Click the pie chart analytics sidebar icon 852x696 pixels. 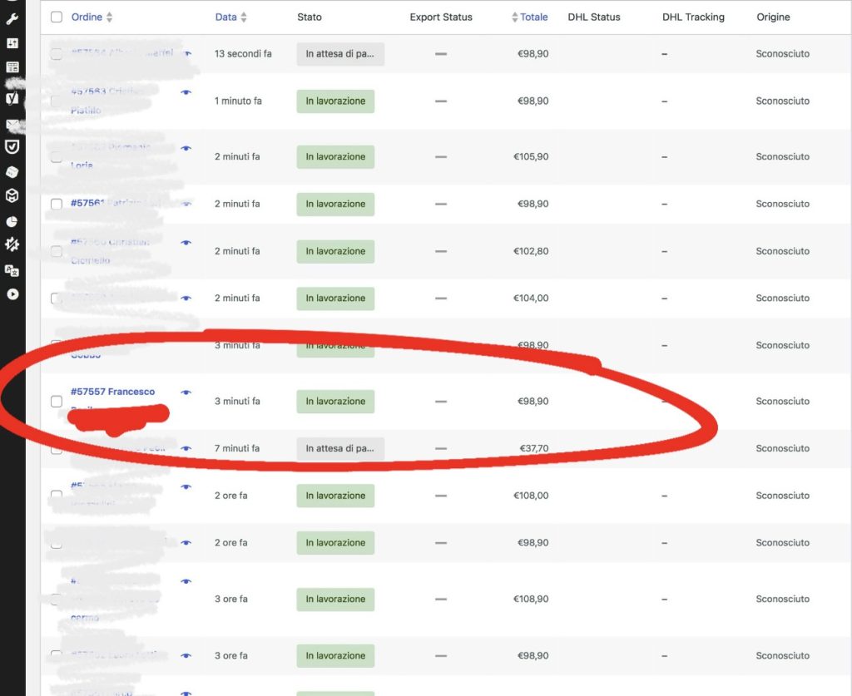tap(12, 221)
